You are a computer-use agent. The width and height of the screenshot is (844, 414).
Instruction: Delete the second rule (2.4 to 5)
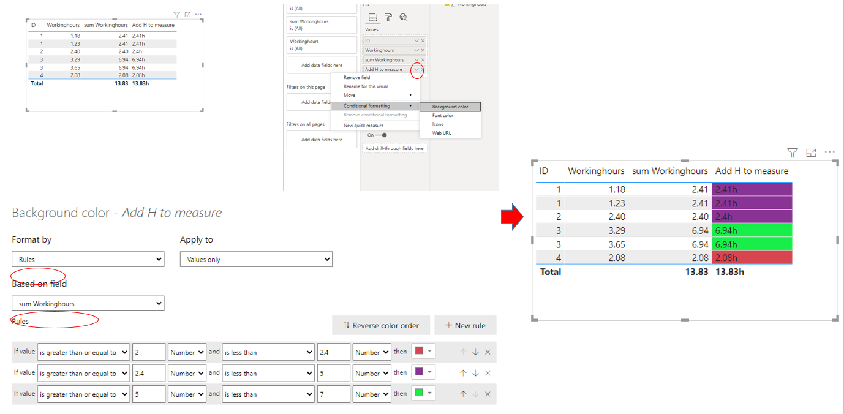488,373
